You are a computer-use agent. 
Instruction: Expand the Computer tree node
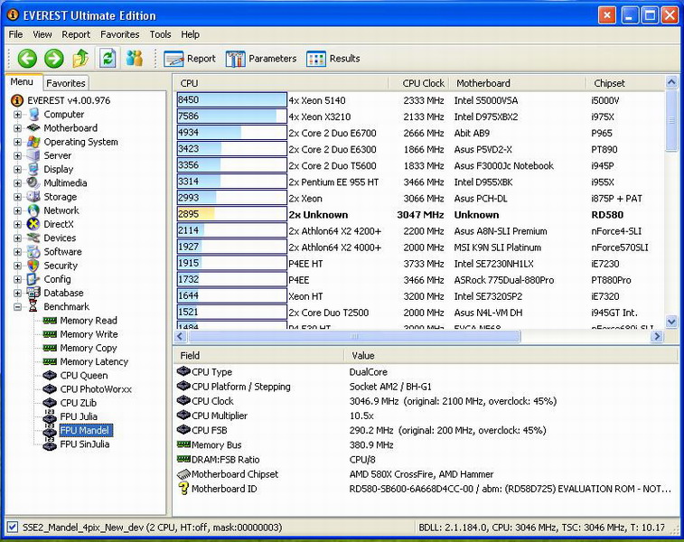click(x=17, y=115)
